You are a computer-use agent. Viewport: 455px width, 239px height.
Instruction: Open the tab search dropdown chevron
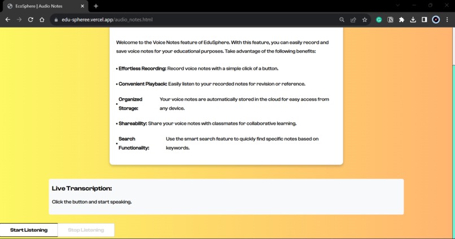(x=398, y=5)
